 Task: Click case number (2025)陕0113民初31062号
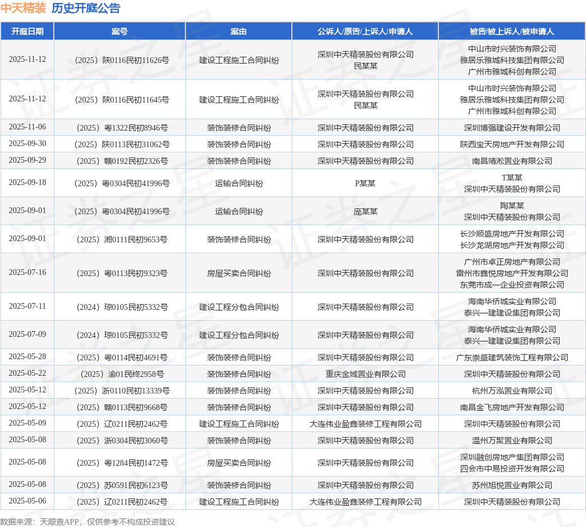tap(121, 144)
